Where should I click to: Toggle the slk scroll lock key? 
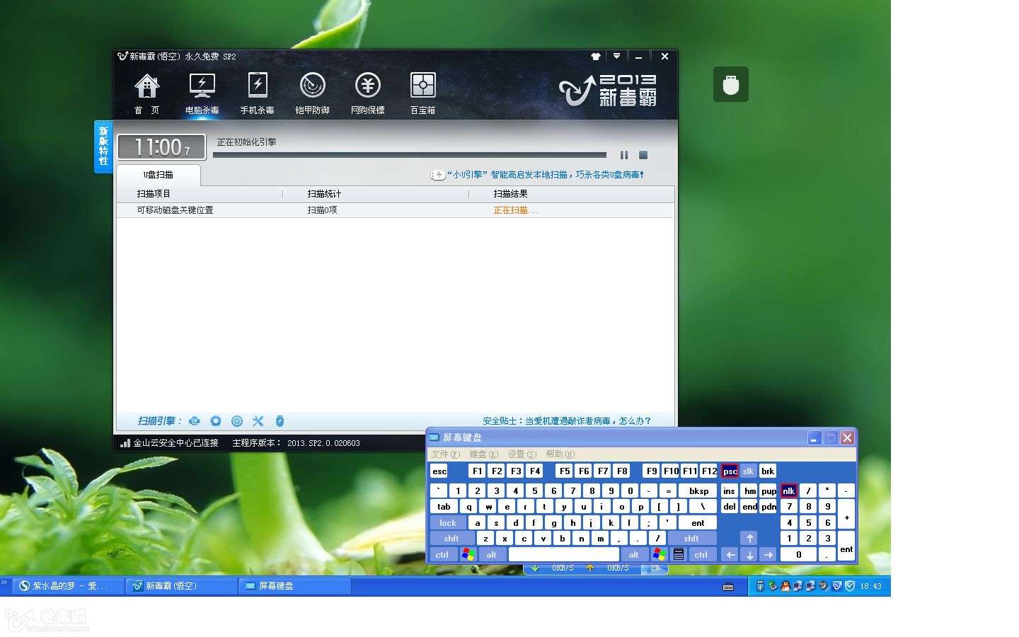[x=748, y=471]
